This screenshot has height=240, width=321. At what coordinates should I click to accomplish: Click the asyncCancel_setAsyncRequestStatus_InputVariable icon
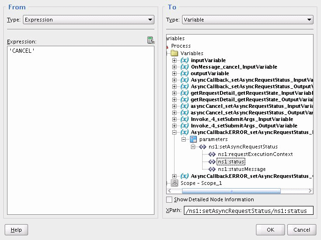click(184, 106)
